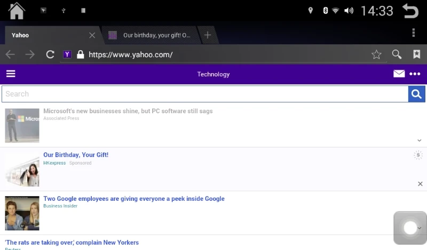The image size is (427, 250).
Task: Open Yahoo Mail envelope icon
Action: coord(399,74)
